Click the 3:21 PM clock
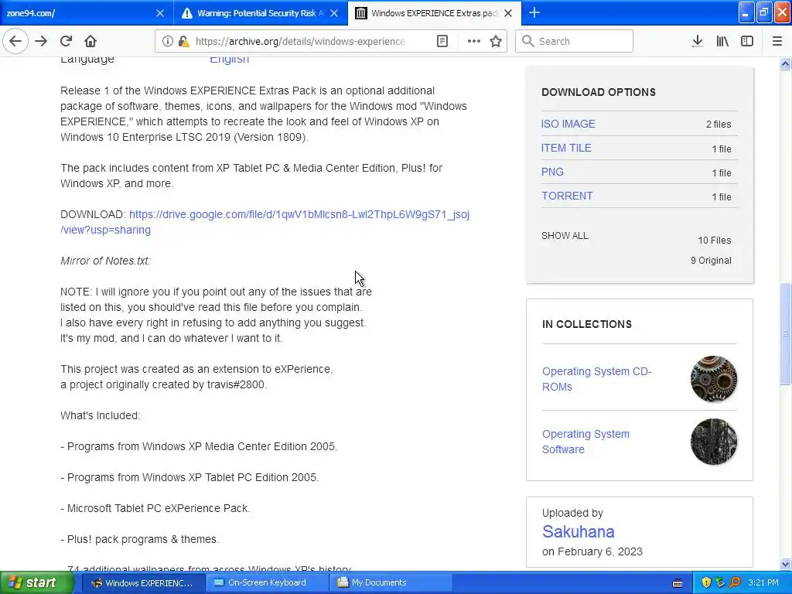 [x=763, y=582]
